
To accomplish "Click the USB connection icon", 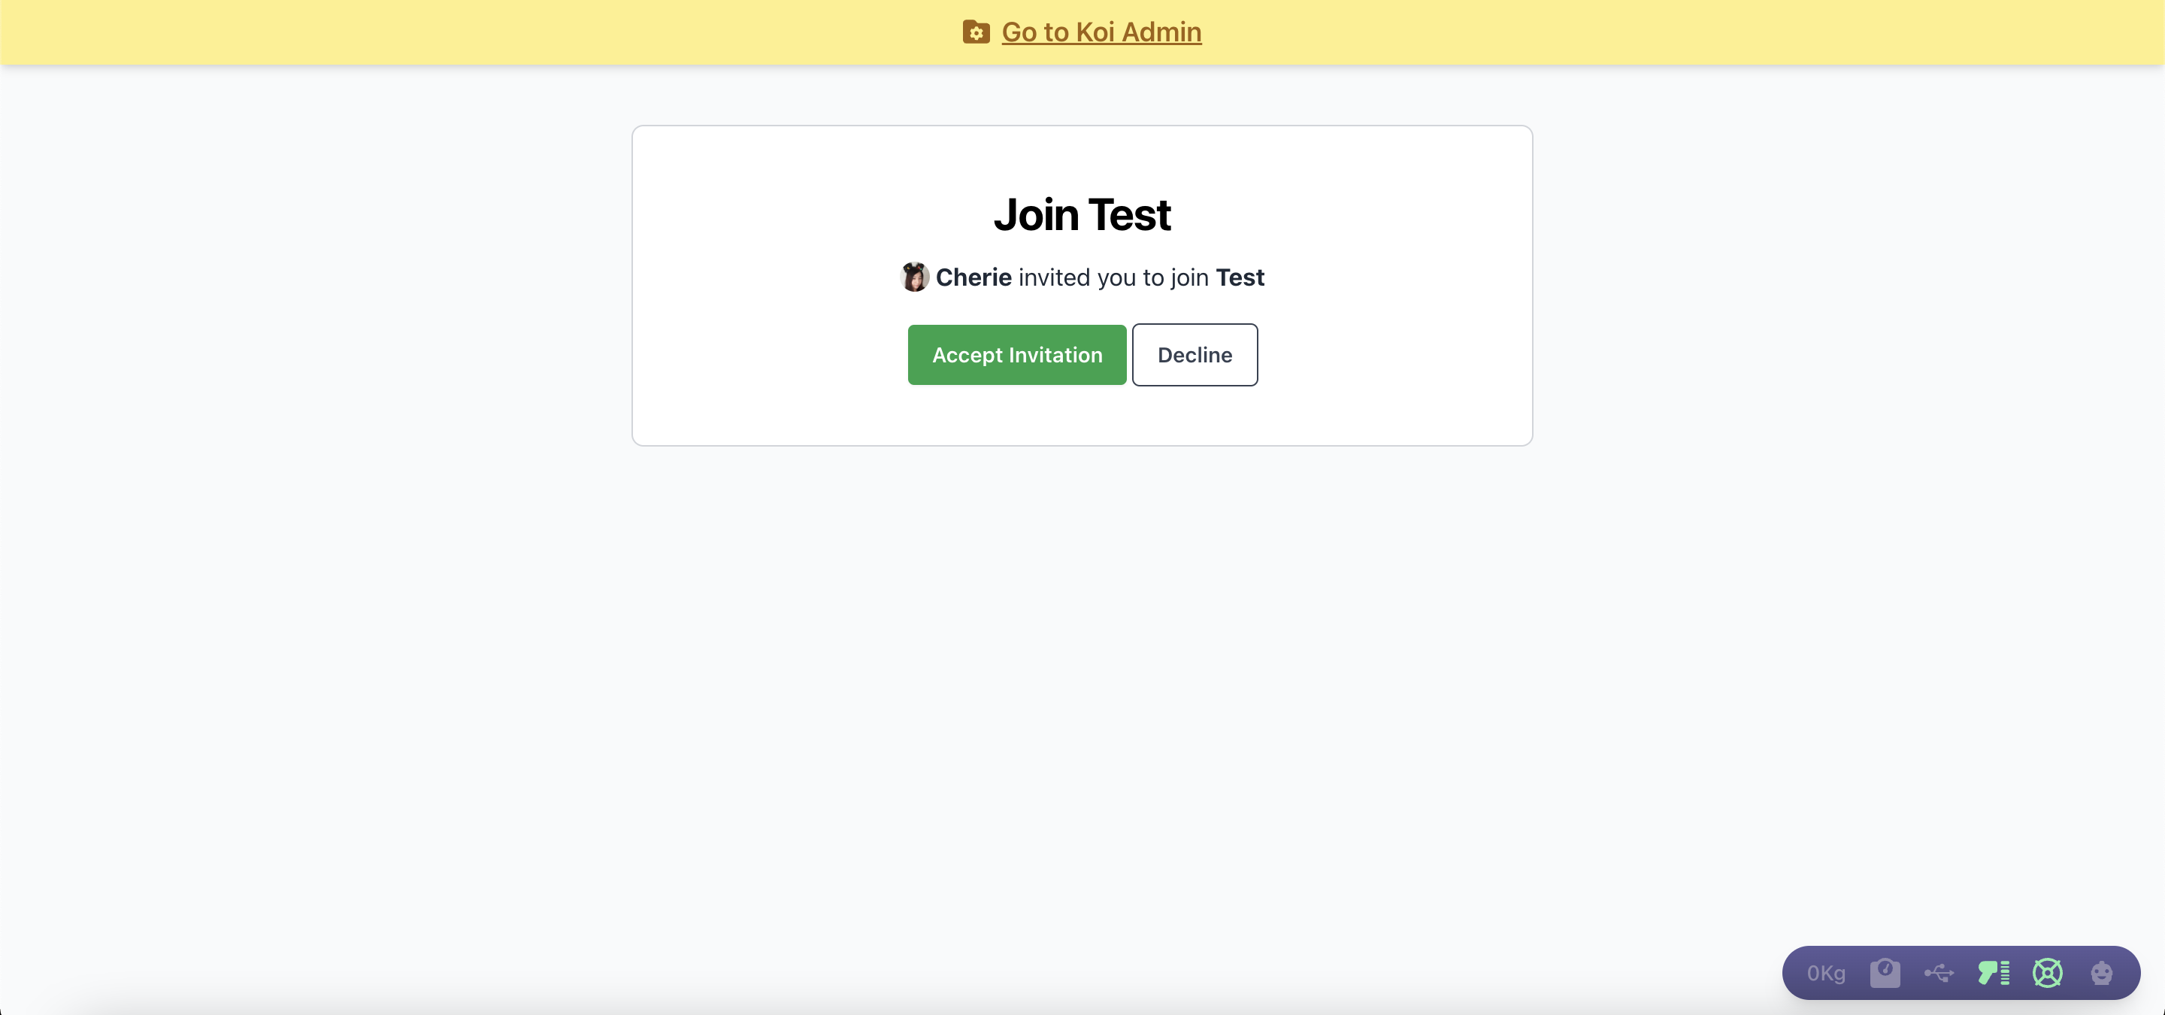I will click(1939, 973).
